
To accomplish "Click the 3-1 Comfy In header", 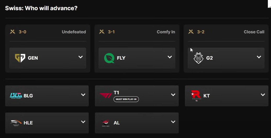I will pyautogui.click(x=137, y=32).
